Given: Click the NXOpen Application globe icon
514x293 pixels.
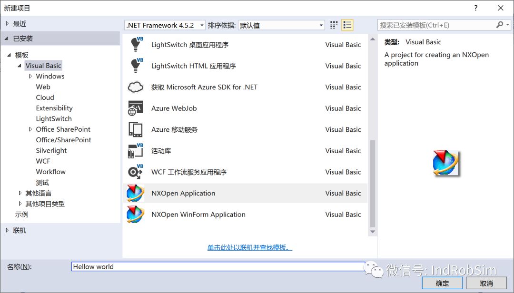Looking at the screenshot, I should 135,193.
